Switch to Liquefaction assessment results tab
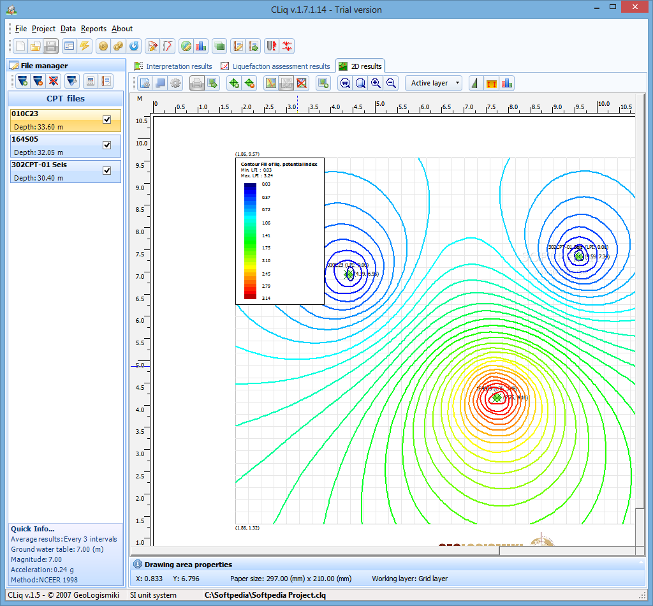 tap(275, 66)
